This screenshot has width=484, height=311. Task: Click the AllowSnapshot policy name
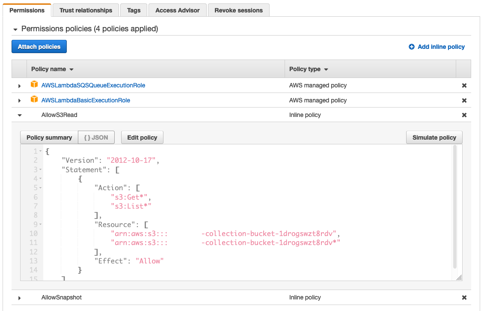point(62,297)
